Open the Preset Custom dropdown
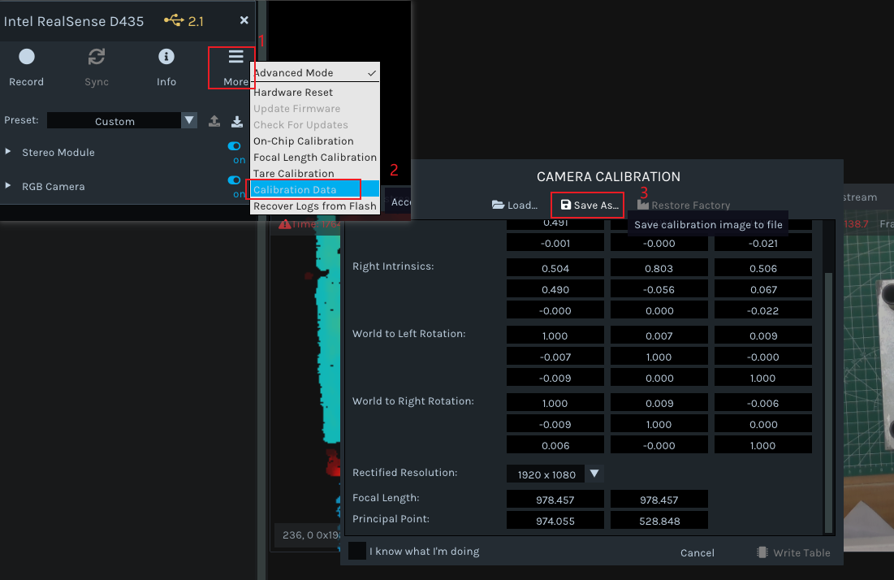This screenshot has width=894, height=580. 122,120
